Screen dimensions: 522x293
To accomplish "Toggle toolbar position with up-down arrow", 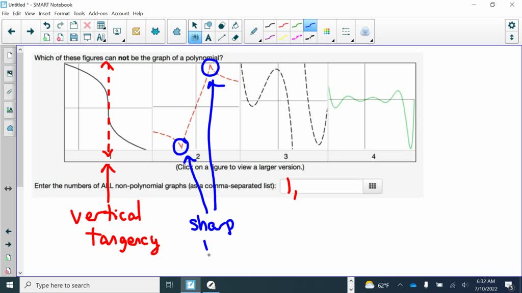I will 511,38.
